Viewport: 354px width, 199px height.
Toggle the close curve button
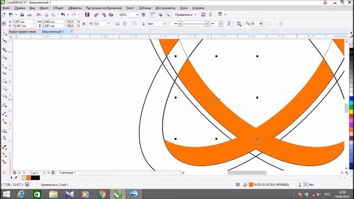click(229, 24)
